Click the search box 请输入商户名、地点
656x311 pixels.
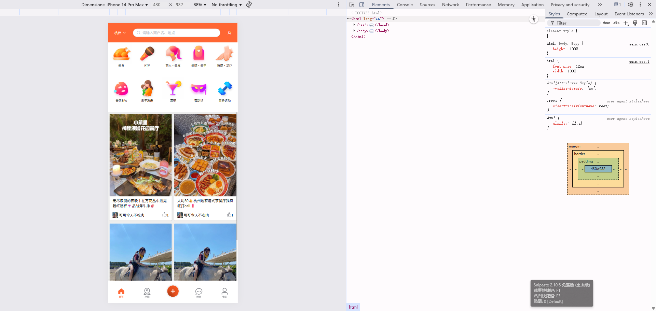176,33
